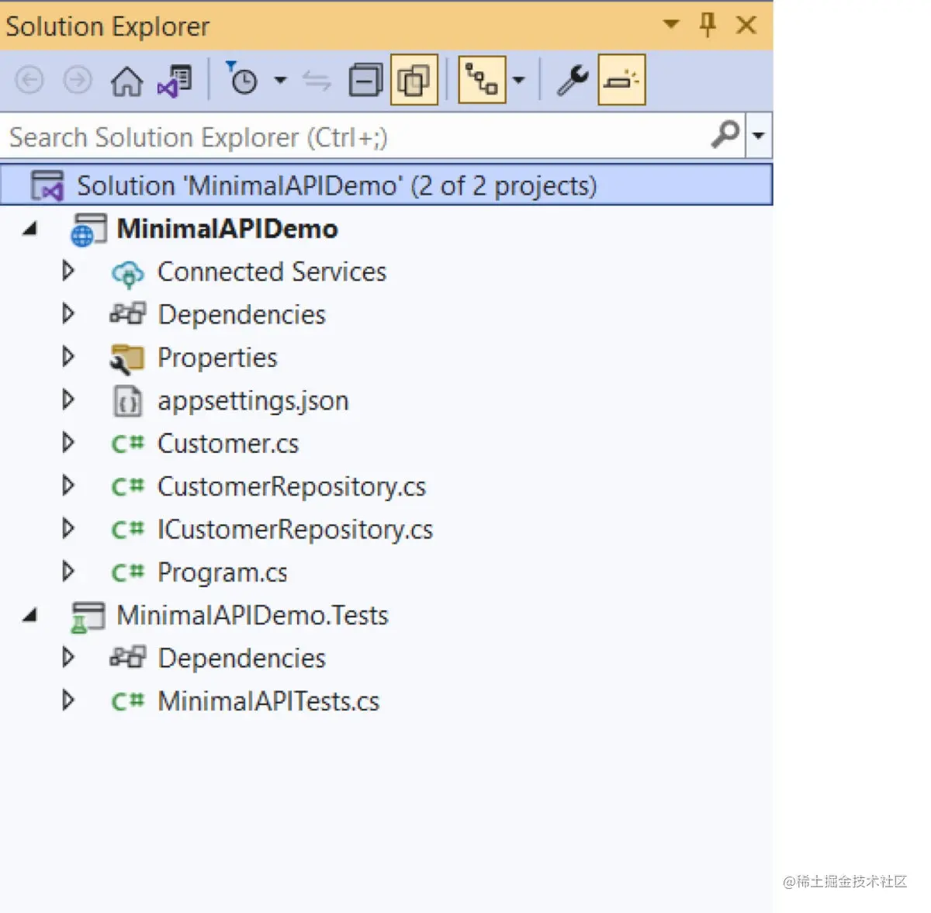Open the Pending Changes Filter
The width and height of the screenshot is (931, 913).
243,78
